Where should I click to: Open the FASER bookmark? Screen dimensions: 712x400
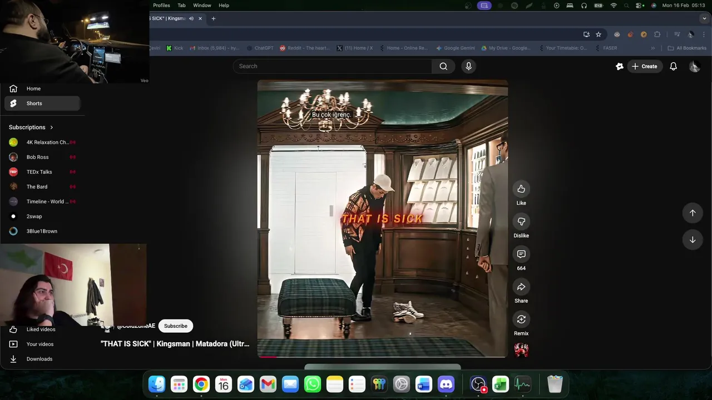605,48
